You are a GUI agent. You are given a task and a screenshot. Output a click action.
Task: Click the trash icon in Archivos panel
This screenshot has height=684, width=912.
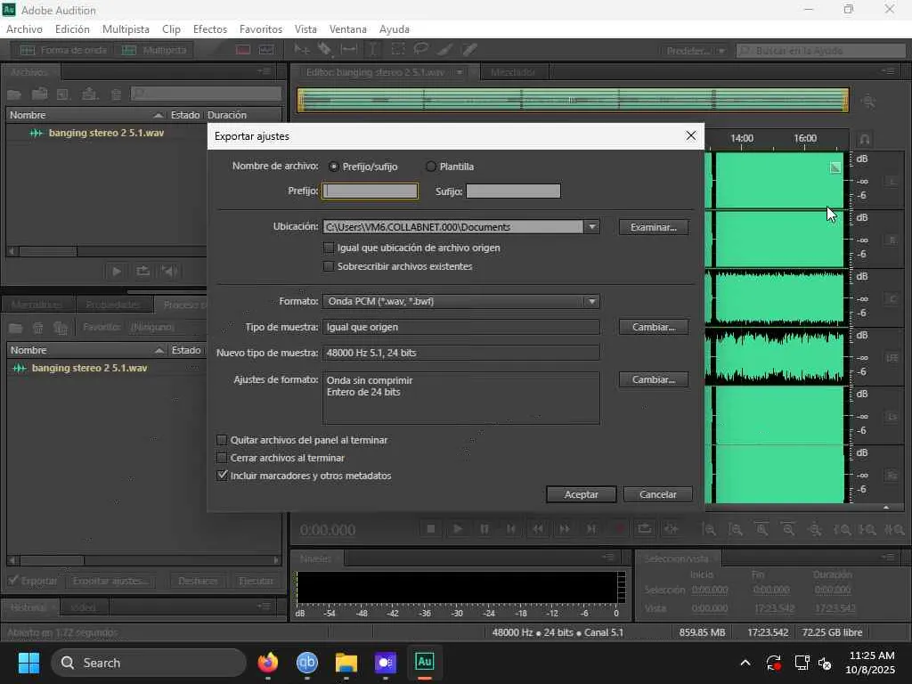pos(116,94)
